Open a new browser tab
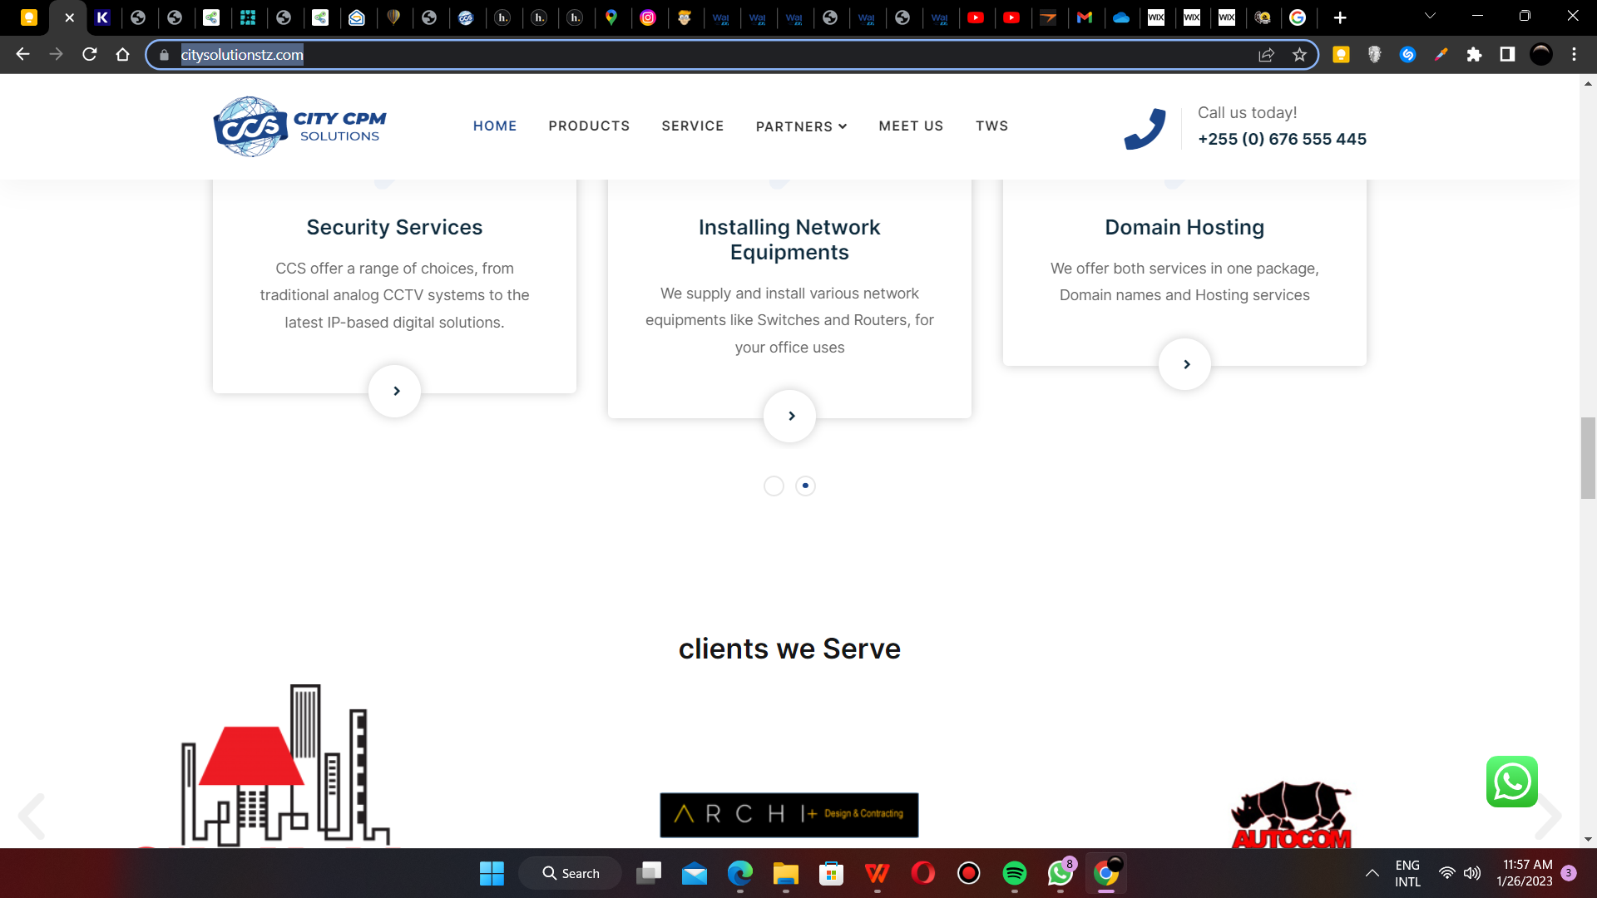The image size is (1597, 898). (1339, 17)
